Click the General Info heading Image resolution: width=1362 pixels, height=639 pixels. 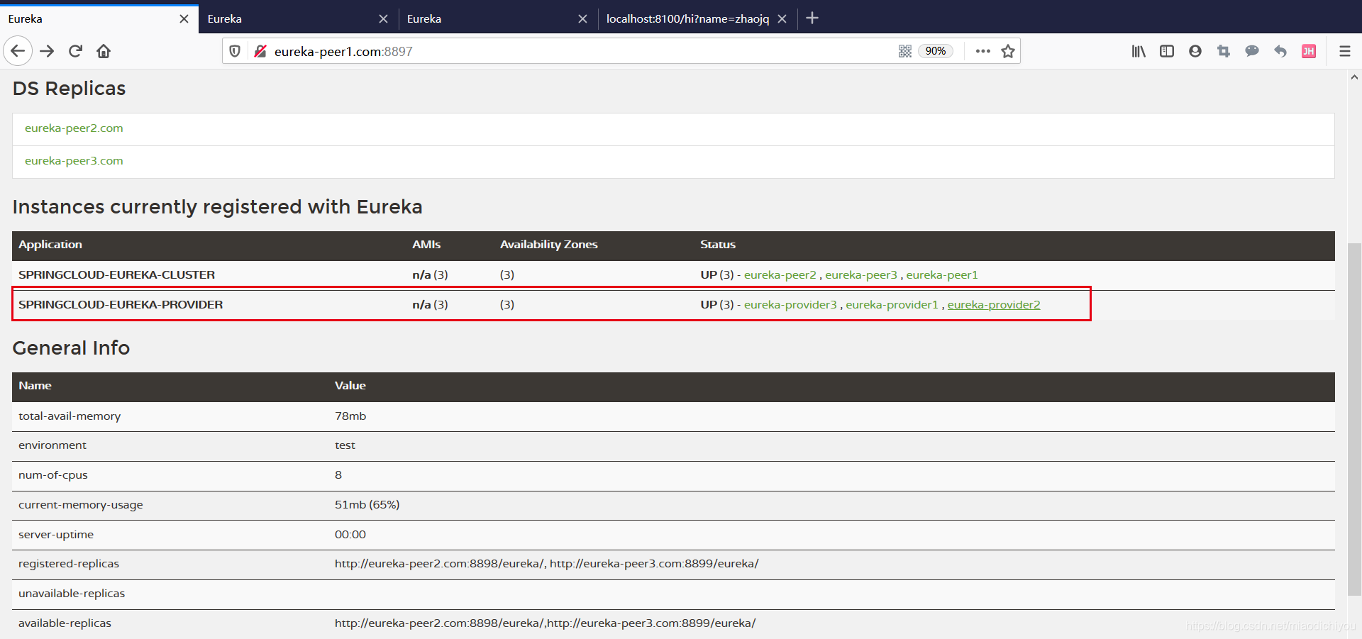[x=71, y=348]
